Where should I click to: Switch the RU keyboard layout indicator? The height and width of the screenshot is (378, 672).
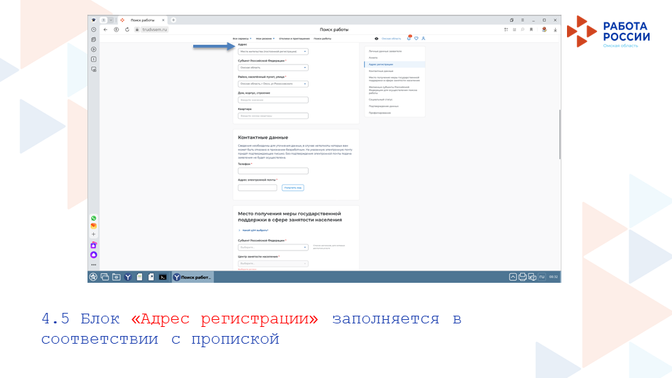coord(541,277)
